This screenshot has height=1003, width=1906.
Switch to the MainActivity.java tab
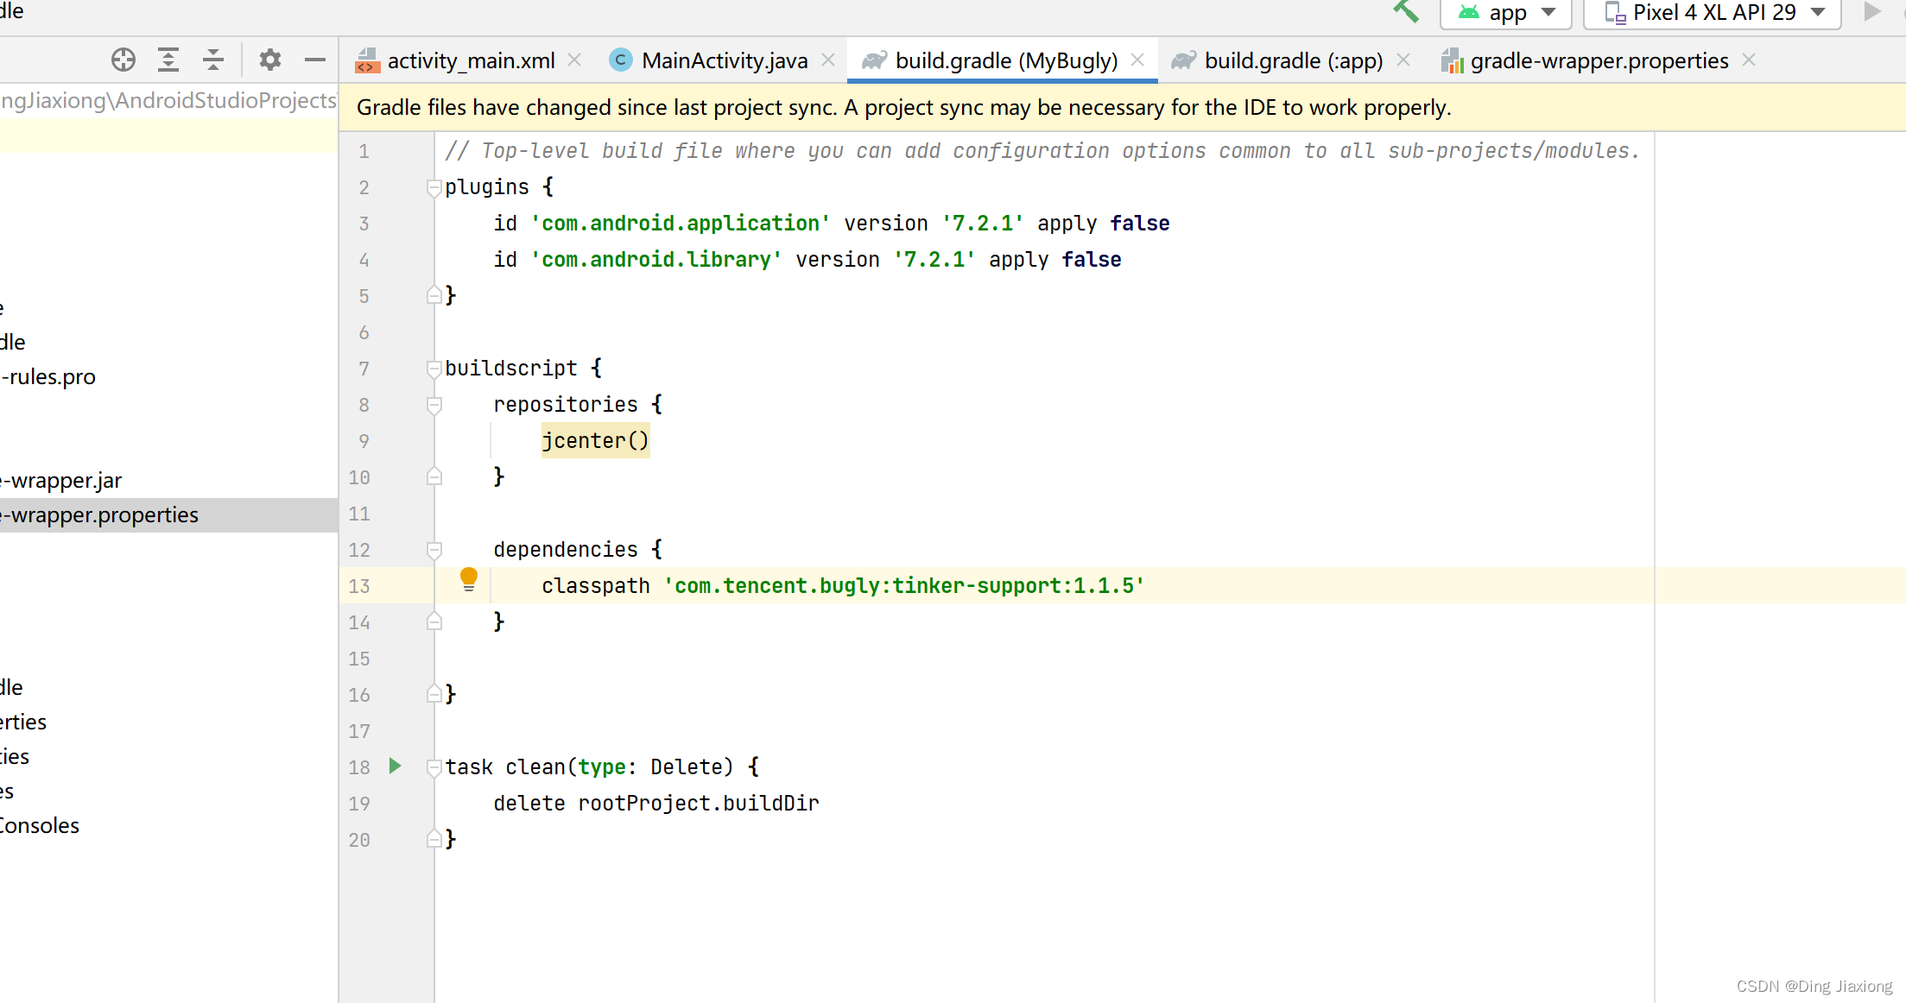point(725,60)
